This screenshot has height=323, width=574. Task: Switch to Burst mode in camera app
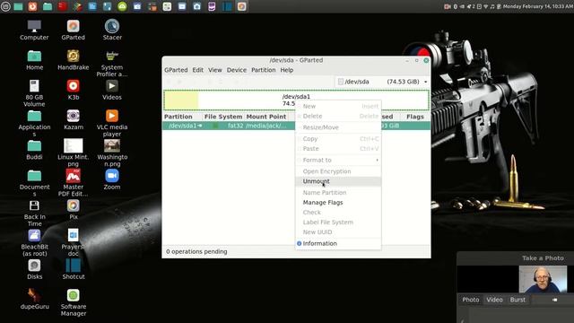(x=517, y=300)
